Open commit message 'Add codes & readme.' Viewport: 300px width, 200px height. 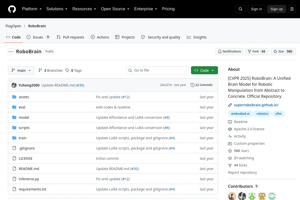[x=113, y=107]
